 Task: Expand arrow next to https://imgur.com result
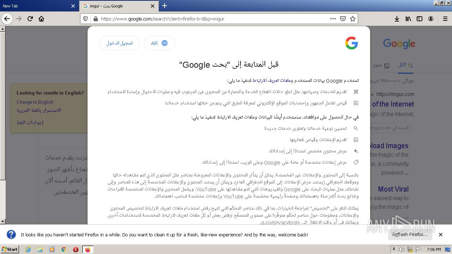coord(372,95)
